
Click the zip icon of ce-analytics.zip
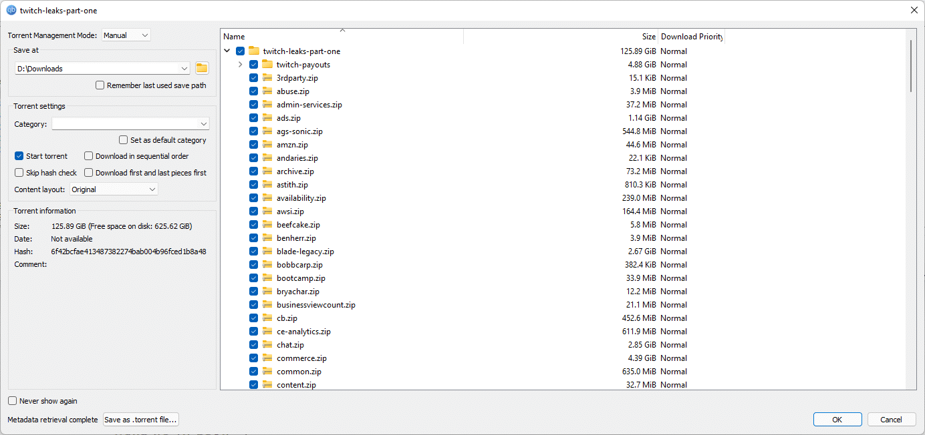click(267, 331)
